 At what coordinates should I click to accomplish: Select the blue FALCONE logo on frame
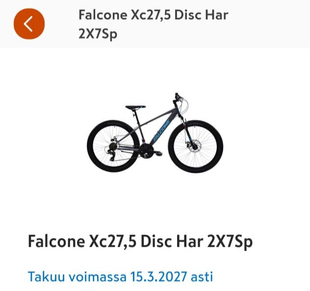point(161,131)
